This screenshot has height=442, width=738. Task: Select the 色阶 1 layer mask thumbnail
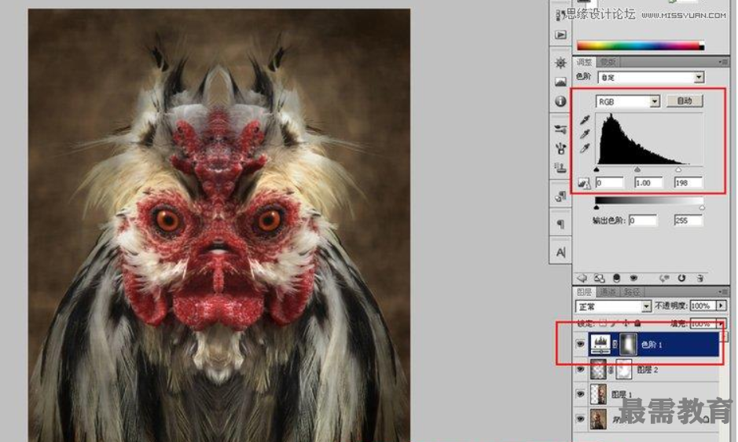[x=628, y=344]
